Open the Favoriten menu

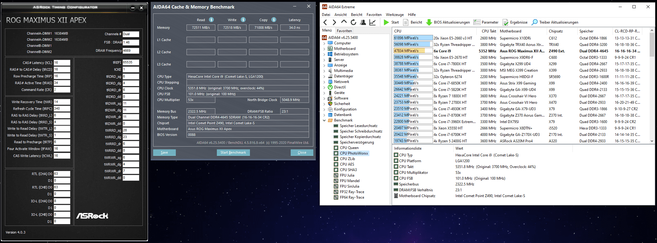tap(374, 15)
